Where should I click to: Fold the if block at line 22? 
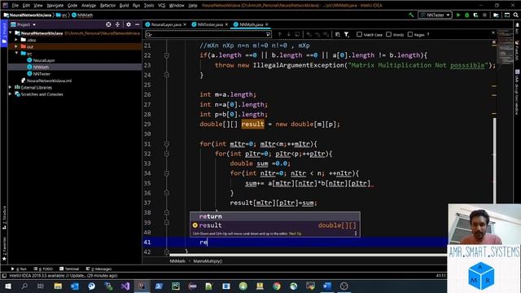167,55
